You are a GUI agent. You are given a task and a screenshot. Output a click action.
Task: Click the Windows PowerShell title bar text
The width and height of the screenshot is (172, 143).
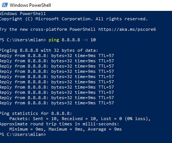[x=30, y=5]
